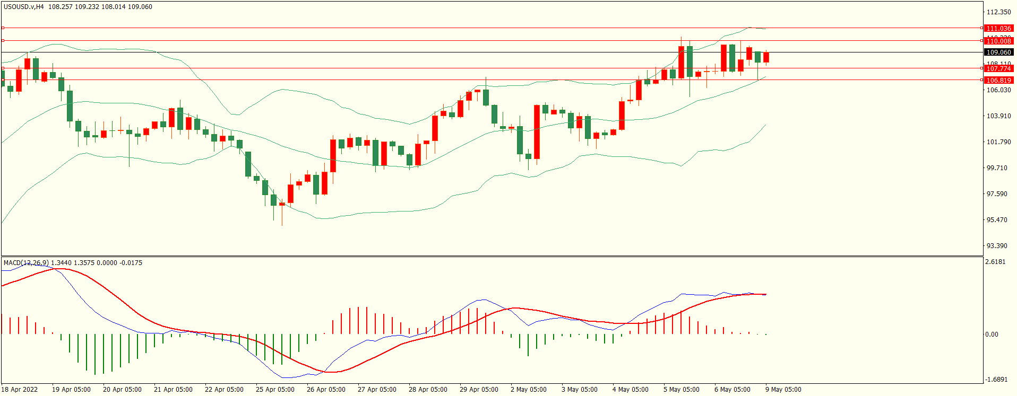
Task: Click the 2.6181 MACD scale value
Action: click(x=995, y=262)
